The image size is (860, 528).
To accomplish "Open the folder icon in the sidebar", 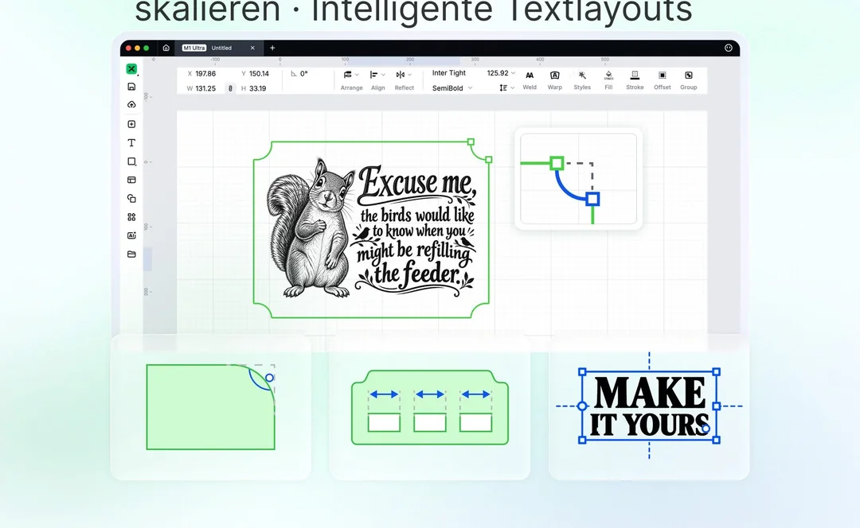I will (131, 254).
